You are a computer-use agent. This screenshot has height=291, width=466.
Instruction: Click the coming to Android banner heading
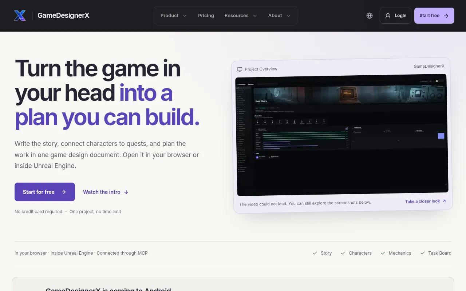click(108, 290)
